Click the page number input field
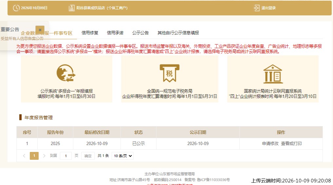The width and height of the screenshot is (333, 185). point(66,156)
